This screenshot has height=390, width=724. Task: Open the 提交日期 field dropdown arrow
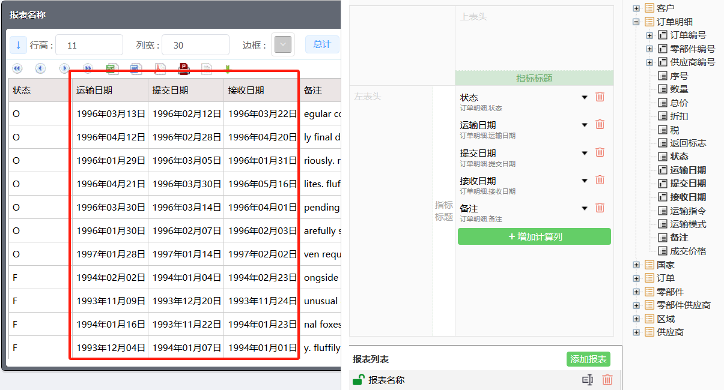tap(585, 154)
